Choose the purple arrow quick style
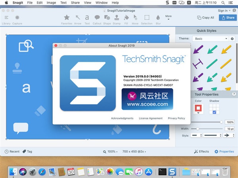The image size is (238, 178). coord(198,49)
